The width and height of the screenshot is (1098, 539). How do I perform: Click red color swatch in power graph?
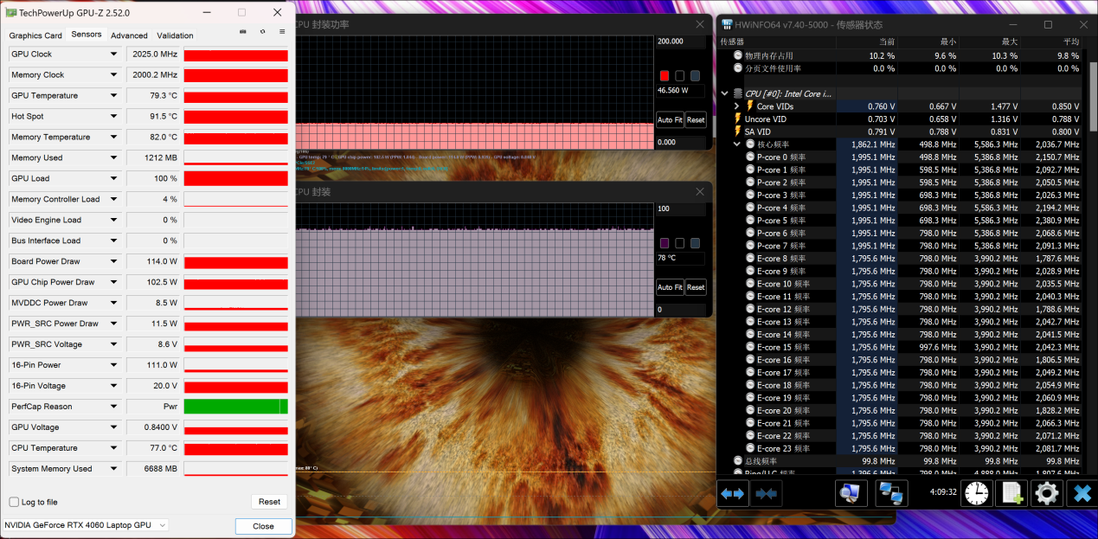click(x=664, y=76)
